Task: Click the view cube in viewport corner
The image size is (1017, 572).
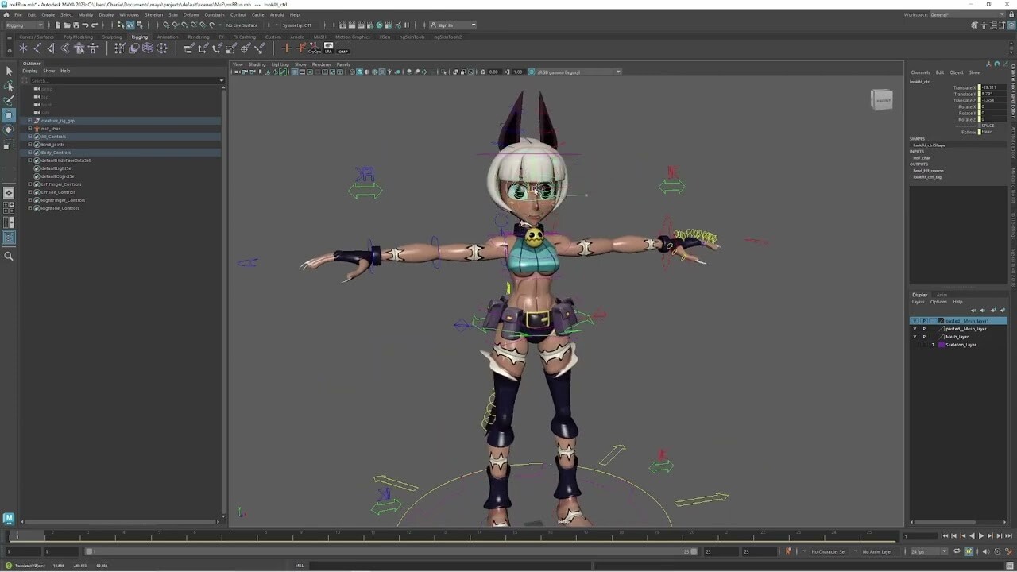Action: (881, 99)
